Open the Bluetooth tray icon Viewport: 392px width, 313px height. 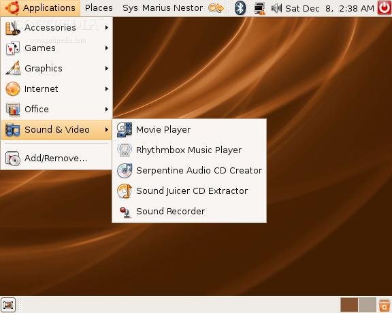pyautogui.click(x=240, y=8)
